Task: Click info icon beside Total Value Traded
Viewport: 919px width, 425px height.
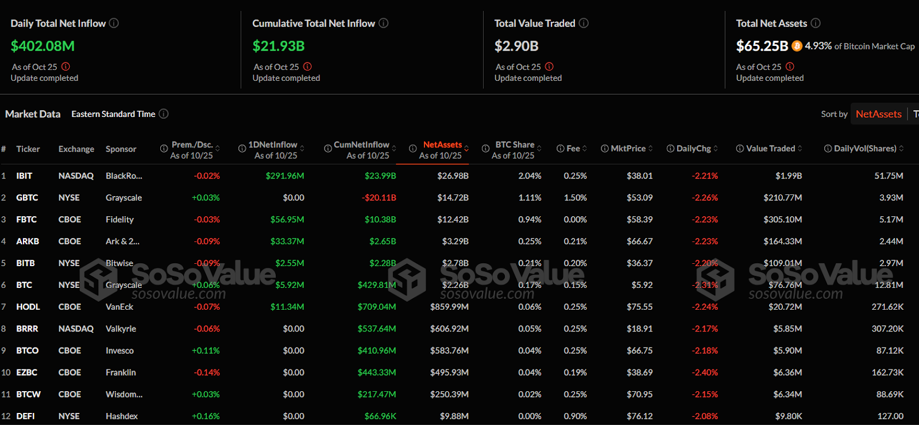Action: pos(584,23)
